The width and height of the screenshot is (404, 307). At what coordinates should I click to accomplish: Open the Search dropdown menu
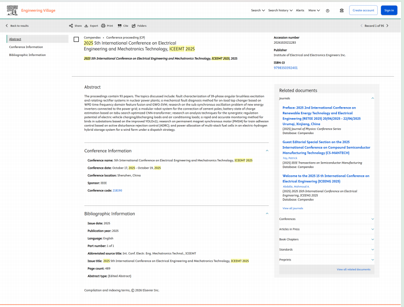coord(258,10)
